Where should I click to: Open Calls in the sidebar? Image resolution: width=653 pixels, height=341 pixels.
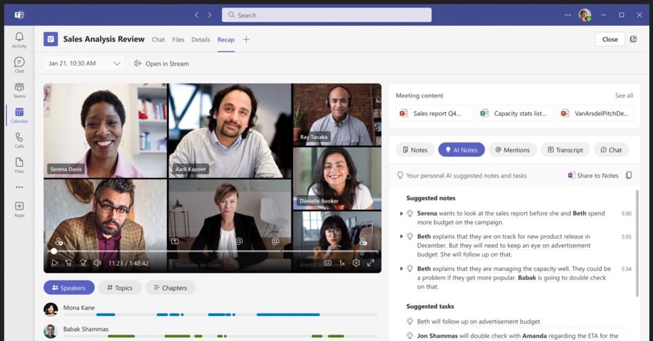(19, 140)
